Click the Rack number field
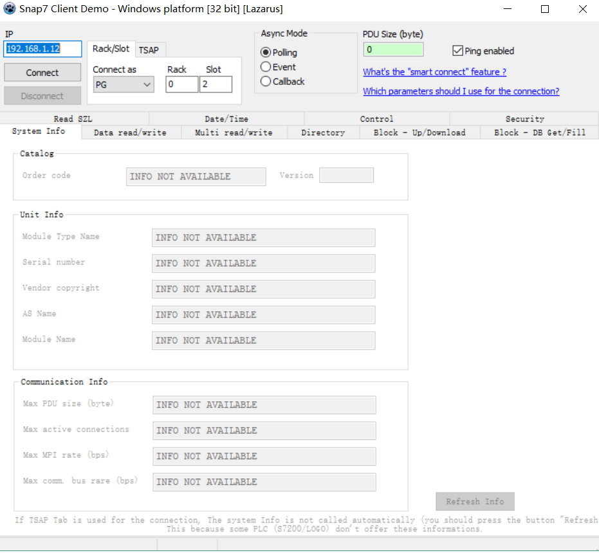Image resolution: width=599 pixels, height=553 pixels. pos(182,84)
